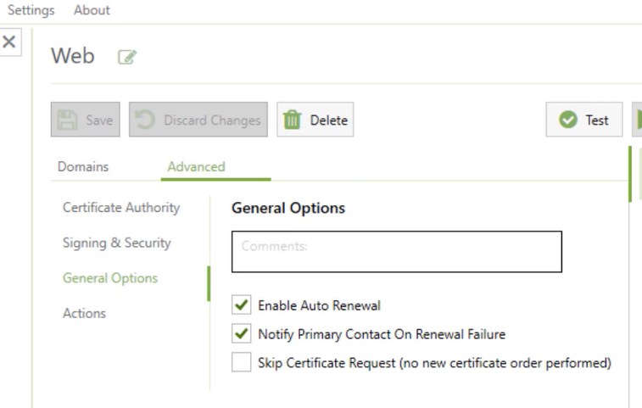Delete using the trash can button
Image resolution: width=642 pixels, height=408 pixels.
(x=315, y=120)
